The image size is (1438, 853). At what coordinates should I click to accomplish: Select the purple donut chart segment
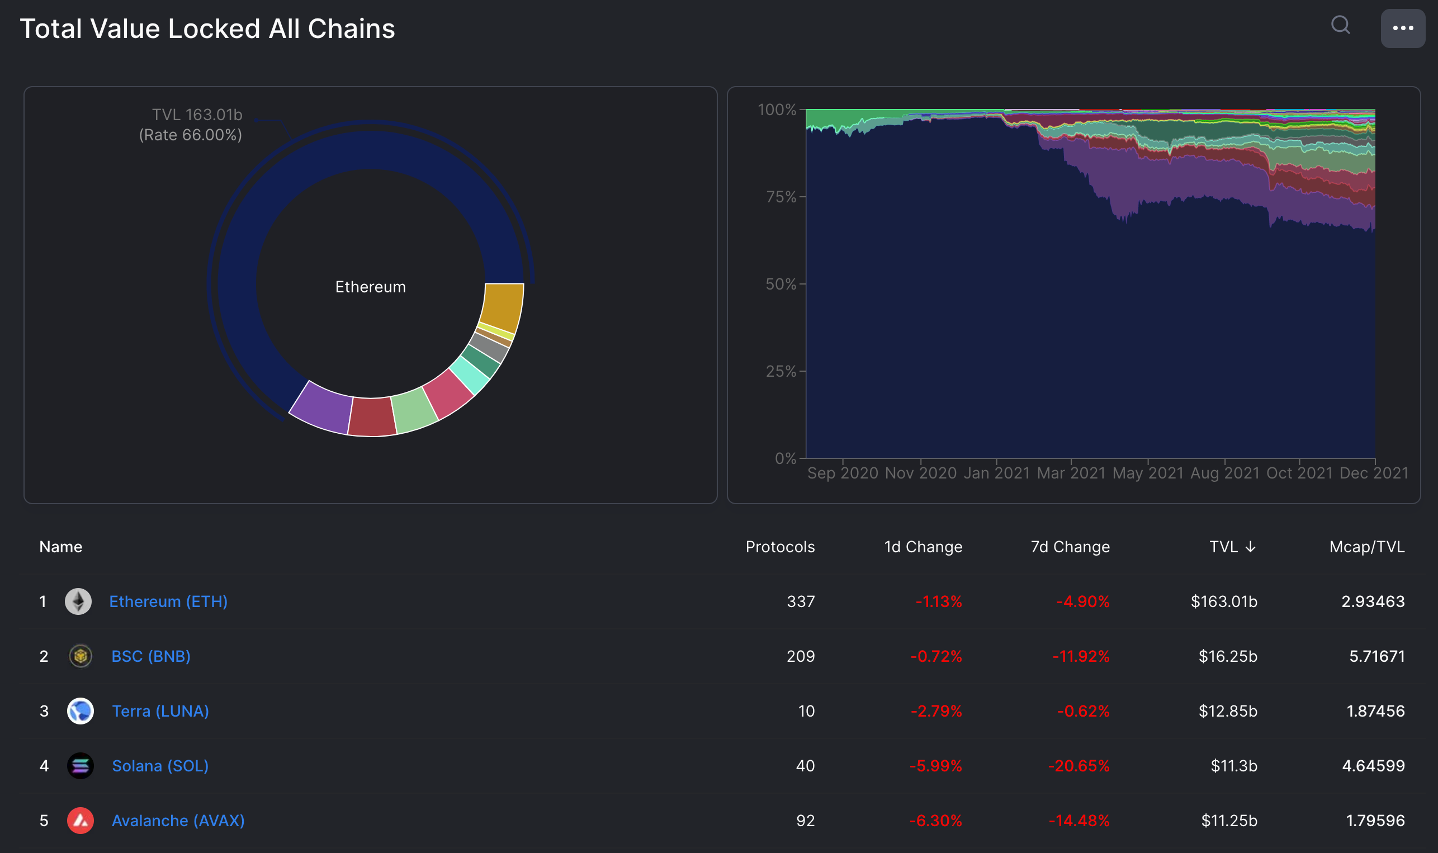323,409
